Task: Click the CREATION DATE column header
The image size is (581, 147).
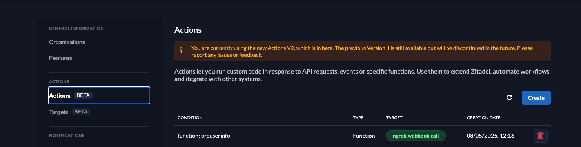Action: tap(483, 118)
